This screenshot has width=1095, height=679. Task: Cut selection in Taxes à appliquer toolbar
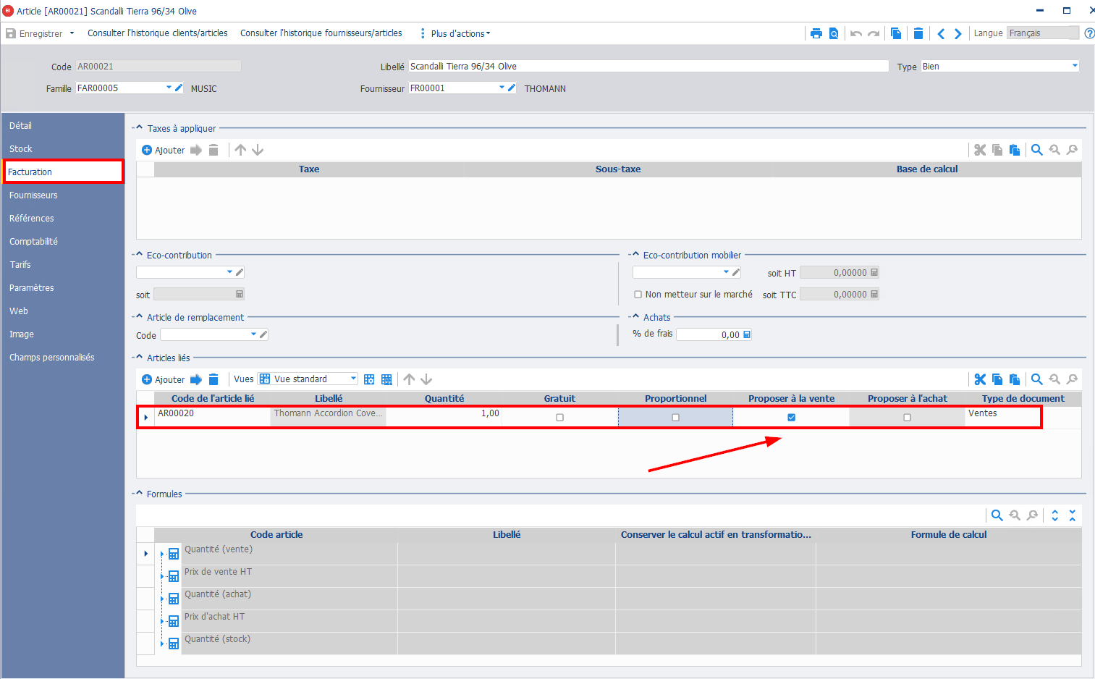[x=980, y=150]
